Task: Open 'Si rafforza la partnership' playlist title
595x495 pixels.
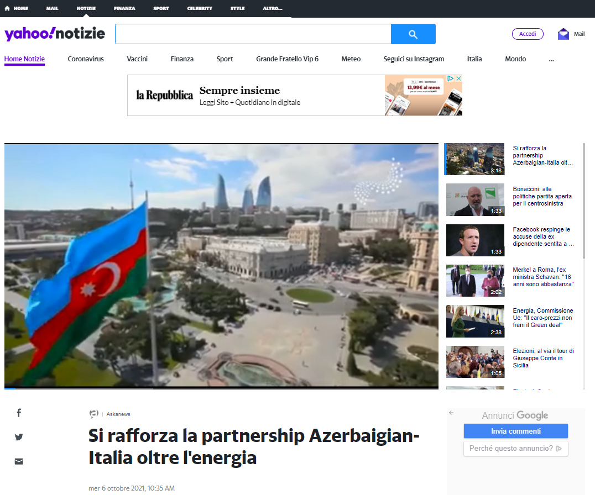Action: pyautogui.click(x=543, y=155)
